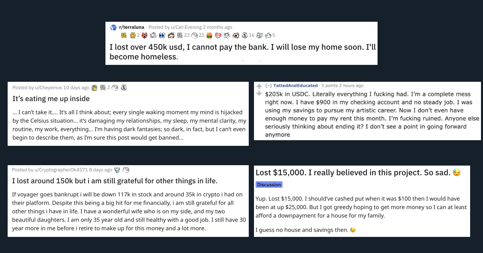Open the 'It's eating me up inside' post
This screenshot has width=483, height=253.
click(x=51, y=99)
